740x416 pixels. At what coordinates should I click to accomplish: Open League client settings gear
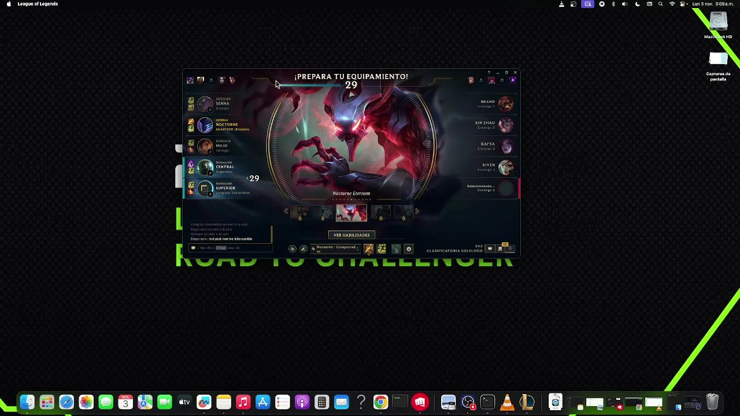click(506, 73)
